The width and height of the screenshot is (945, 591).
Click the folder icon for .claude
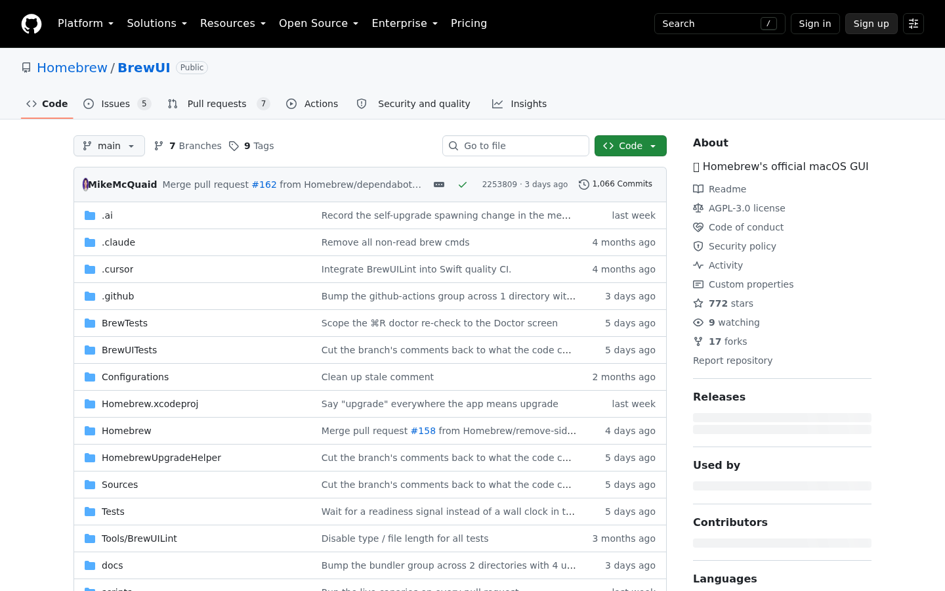(90, 242)
